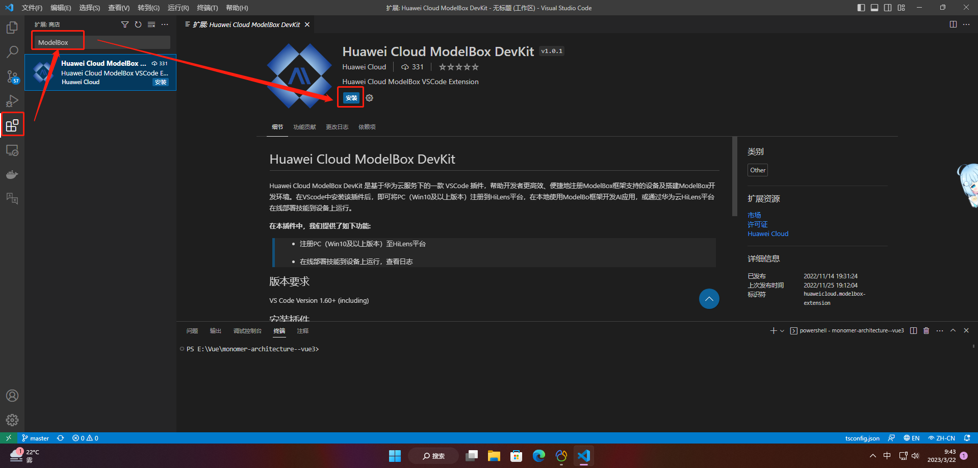This screenshot has width=978, height=468.
Task: Open new terminal launch profile dropdown
Action: tap(782, 331)
